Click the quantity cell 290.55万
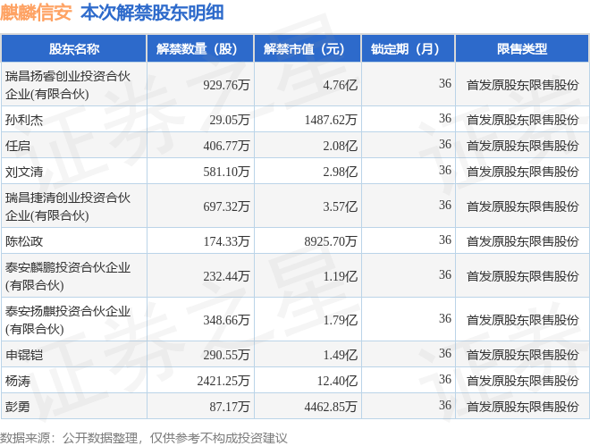The height and width of the screenshot is (446, 590). (226, 355)
